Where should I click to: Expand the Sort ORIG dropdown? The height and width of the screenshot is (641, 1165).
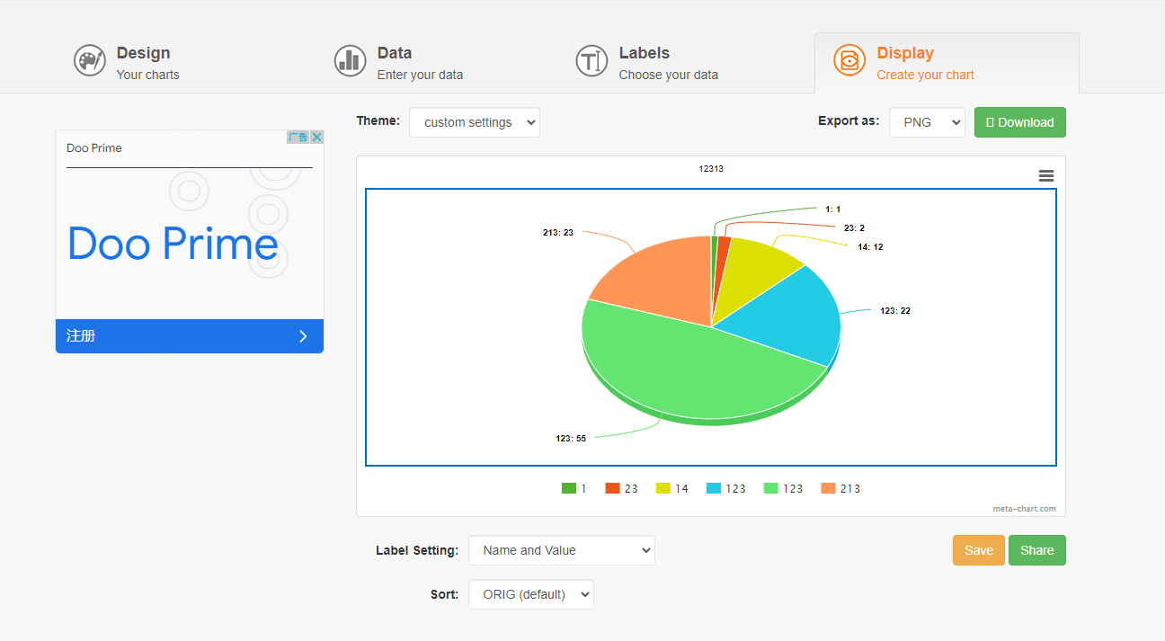[530, 594]
